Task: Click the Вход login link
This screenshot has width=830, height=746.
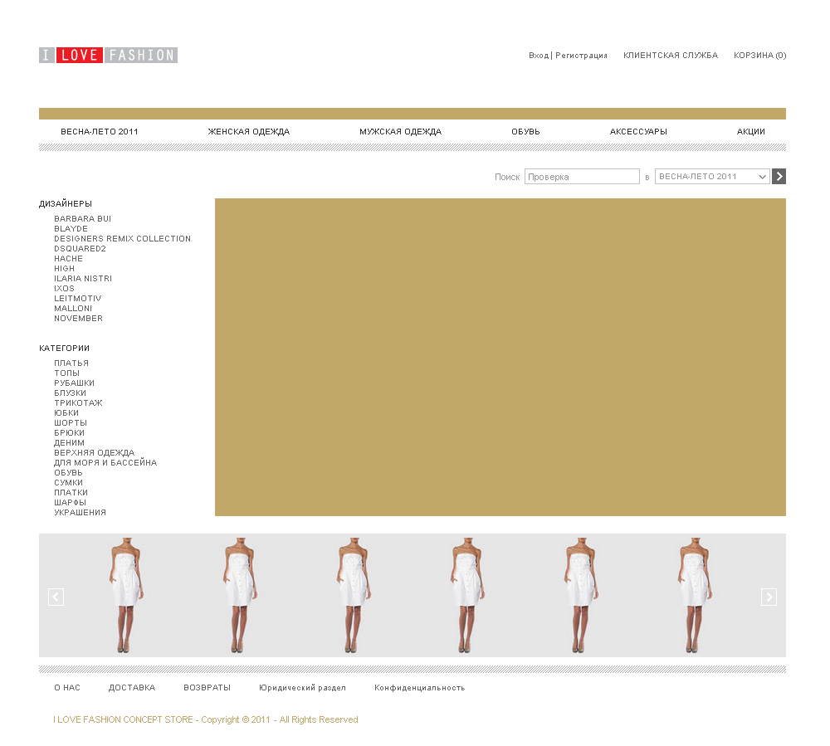Action: (538, 56)
